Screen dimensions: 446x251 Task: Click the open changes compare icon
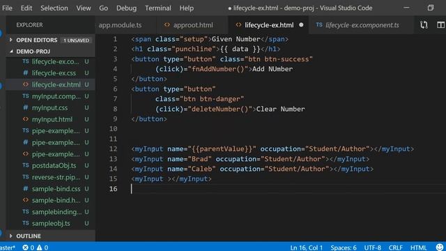[424, 25]
